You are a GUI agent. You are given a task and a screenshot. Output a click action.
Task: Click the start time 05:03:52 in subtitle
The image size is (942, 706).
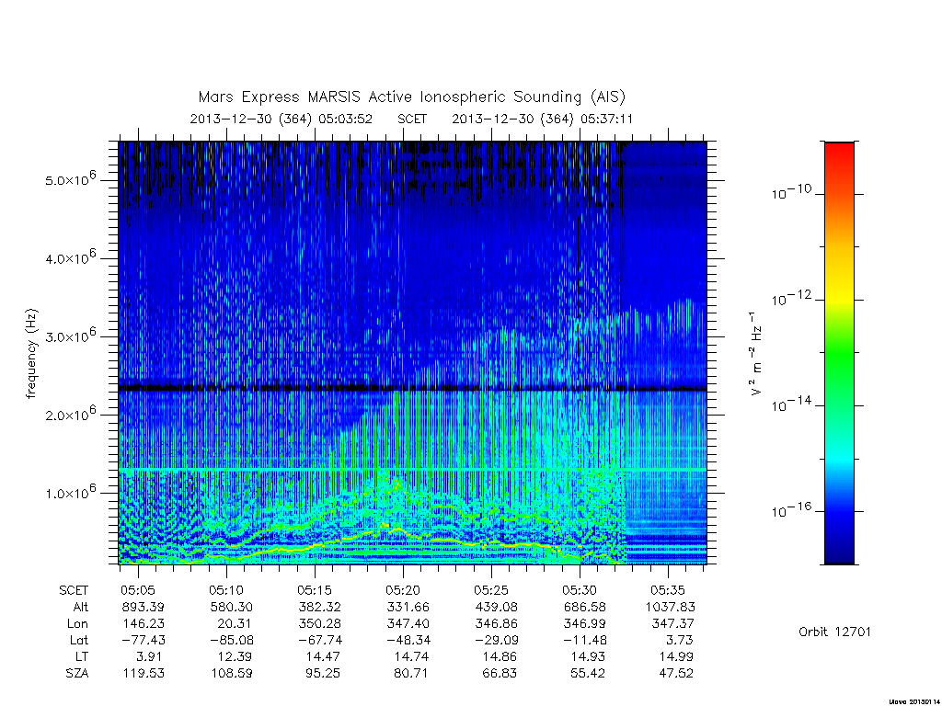tap(346, 119)
